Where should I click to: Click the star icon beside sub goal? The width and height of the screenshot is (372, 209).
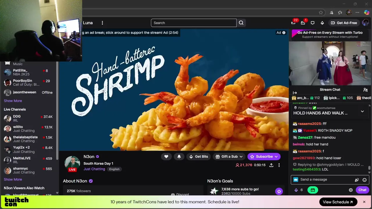(x=279, y=191)
